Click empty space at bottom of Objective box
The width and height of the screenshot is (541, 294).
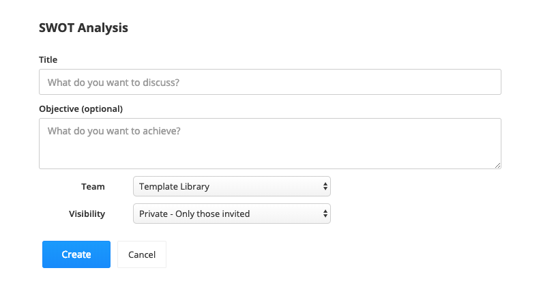269,158
